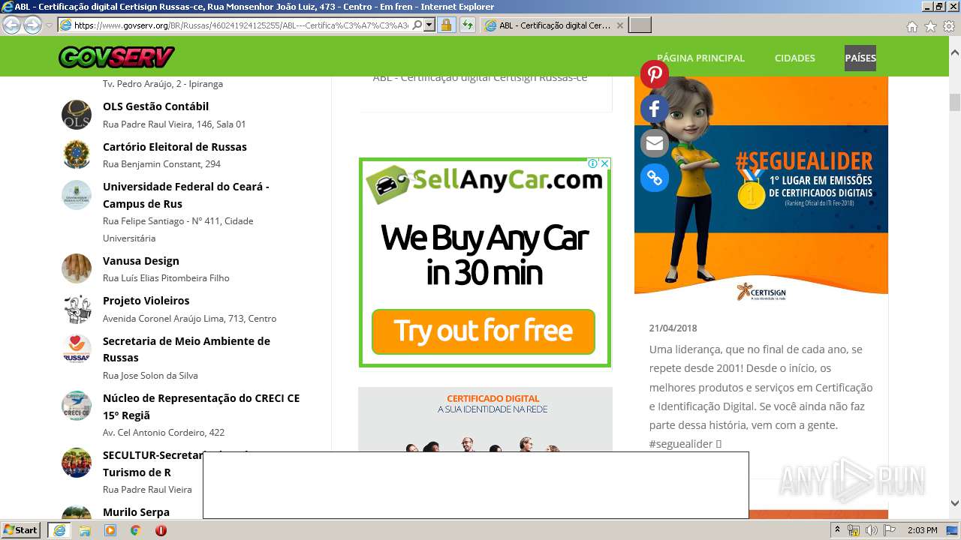
Task: Show security report lock icon
Action: tap(446, 25)
